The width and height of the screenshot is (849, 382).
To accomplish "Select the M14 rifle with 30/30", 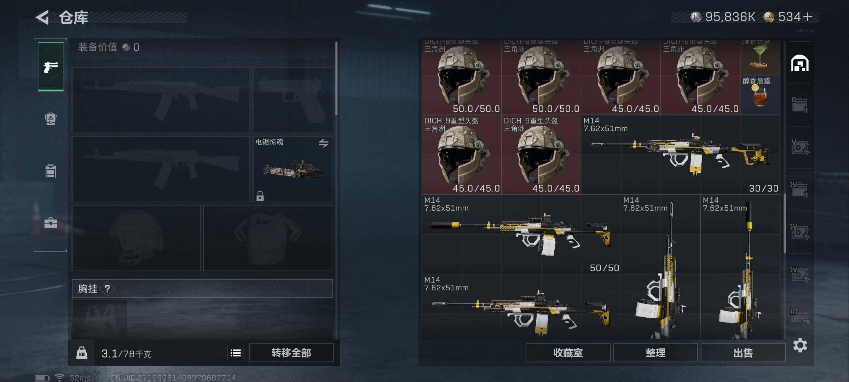I will point(681,155).
